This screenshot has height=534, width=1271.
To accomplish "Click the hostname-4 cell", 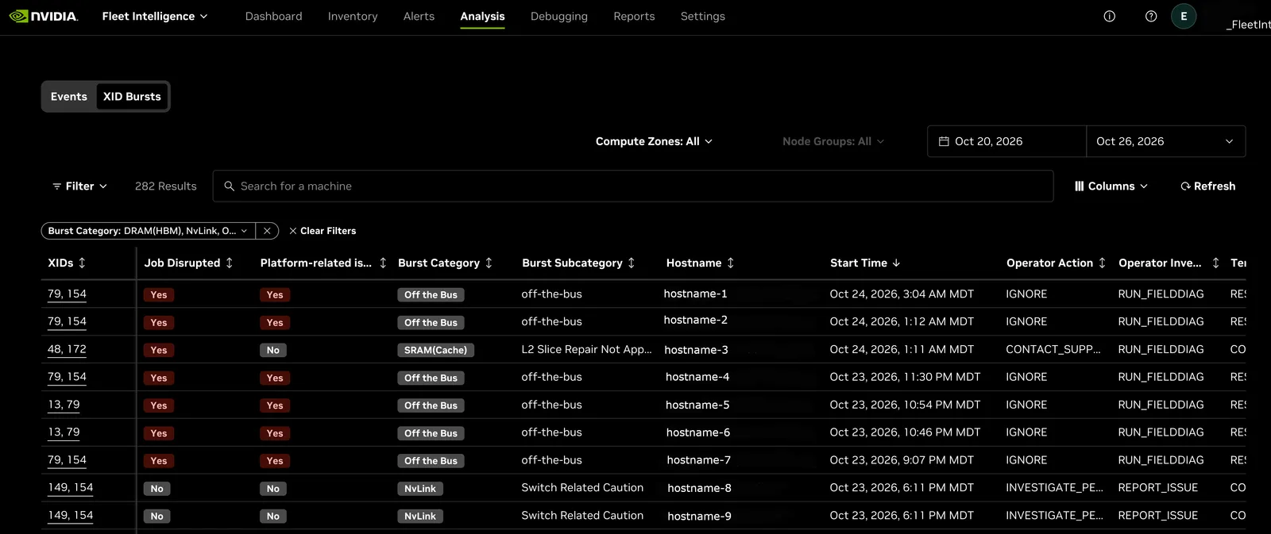I will click(697, 377).
